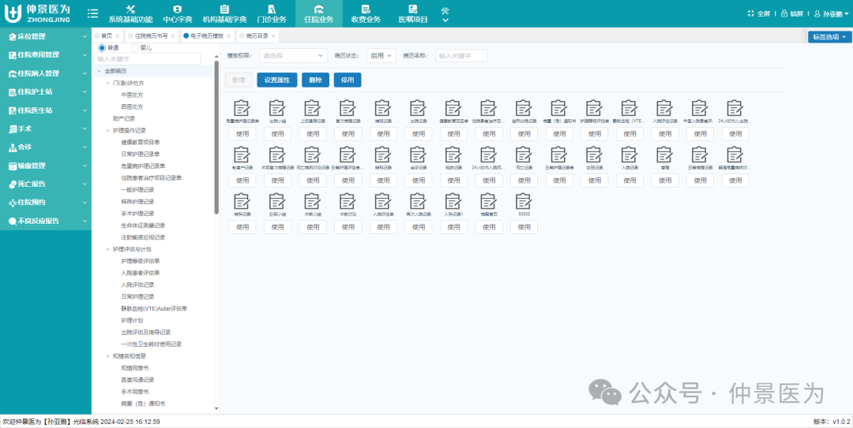Click the 停用 button
The image size is (853, 428).
pyautogui.click(x=348, y=80)
